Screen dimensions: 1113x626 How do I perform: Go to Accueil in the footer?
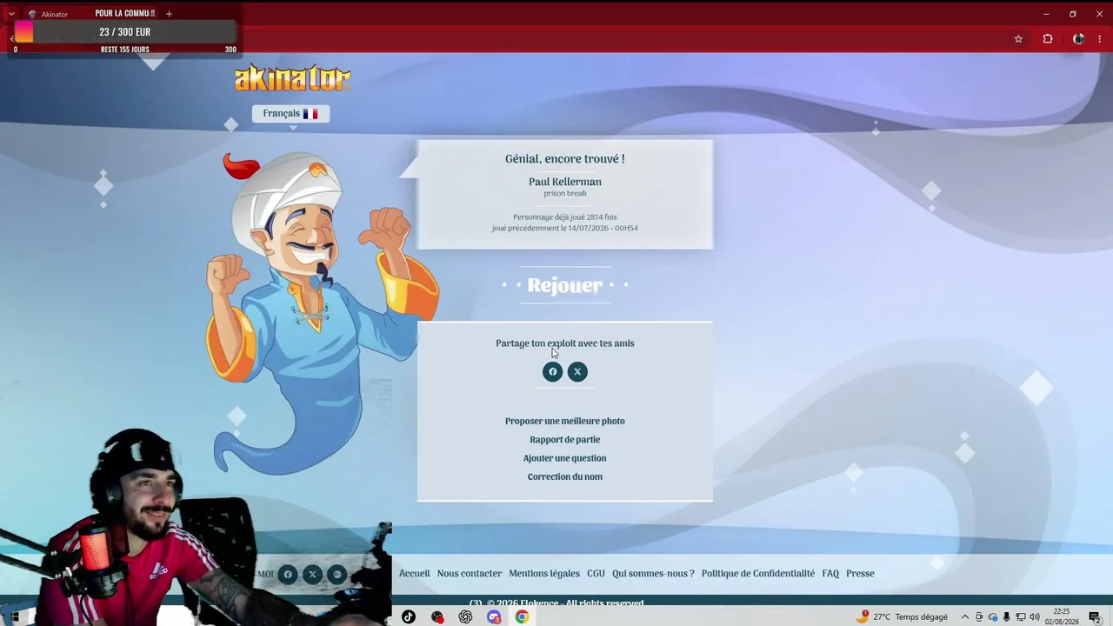[x=415, y=574]
